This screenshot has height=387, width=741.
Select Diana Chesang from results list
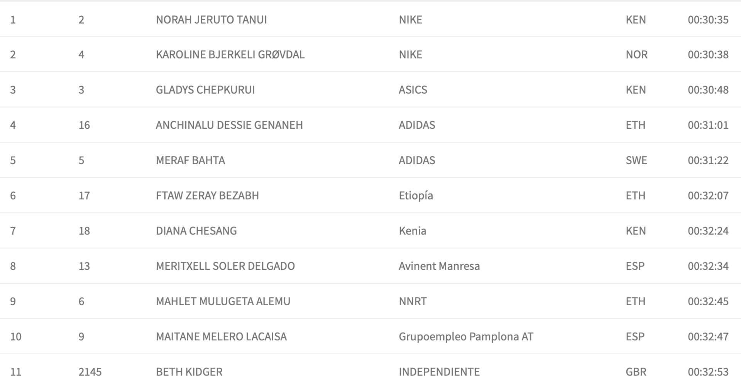coord(196,231)
